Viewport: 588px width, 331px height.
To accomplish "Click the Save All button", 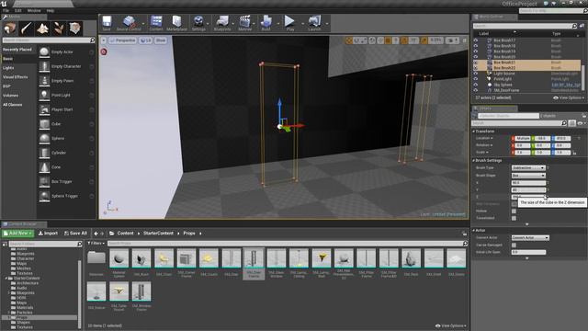I will click(x=75, y=234).
